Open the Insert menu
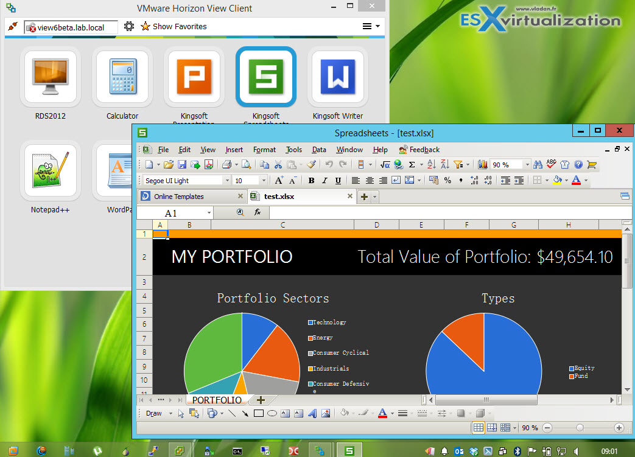 click(234, 149)
